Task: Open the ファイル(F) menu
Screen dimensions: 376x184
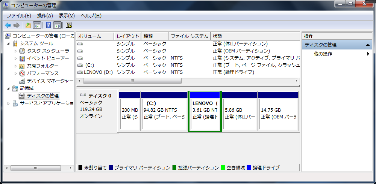Action: click(x=19, y=16)
